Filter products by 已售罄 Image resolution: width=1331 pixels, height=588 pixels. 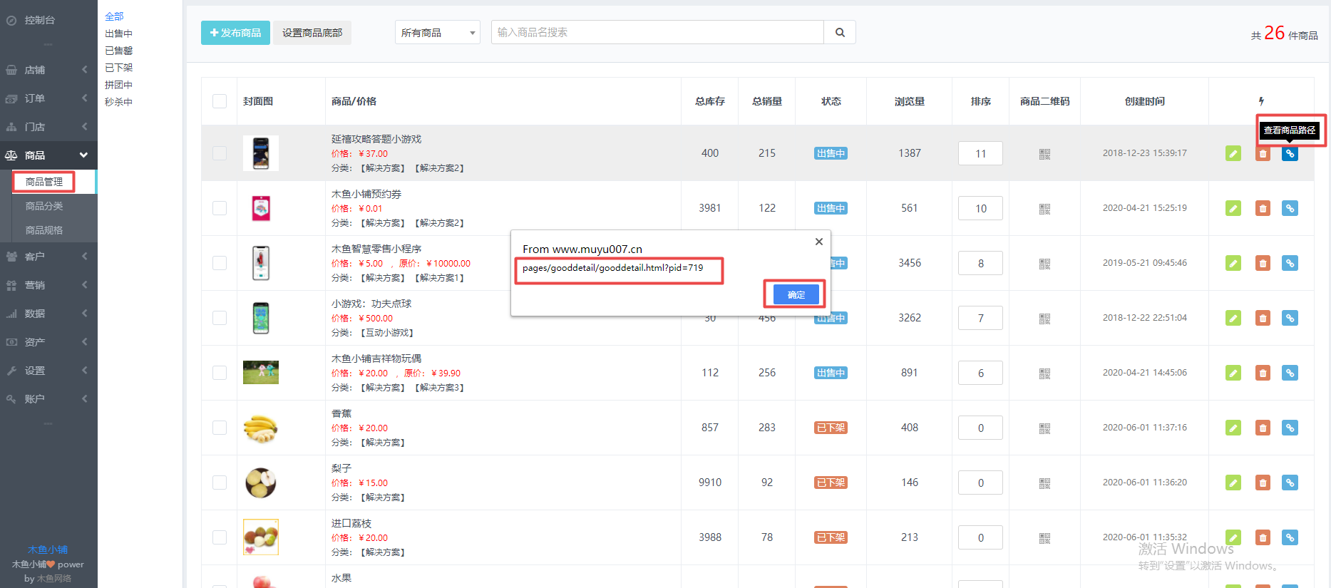(118, 51)
